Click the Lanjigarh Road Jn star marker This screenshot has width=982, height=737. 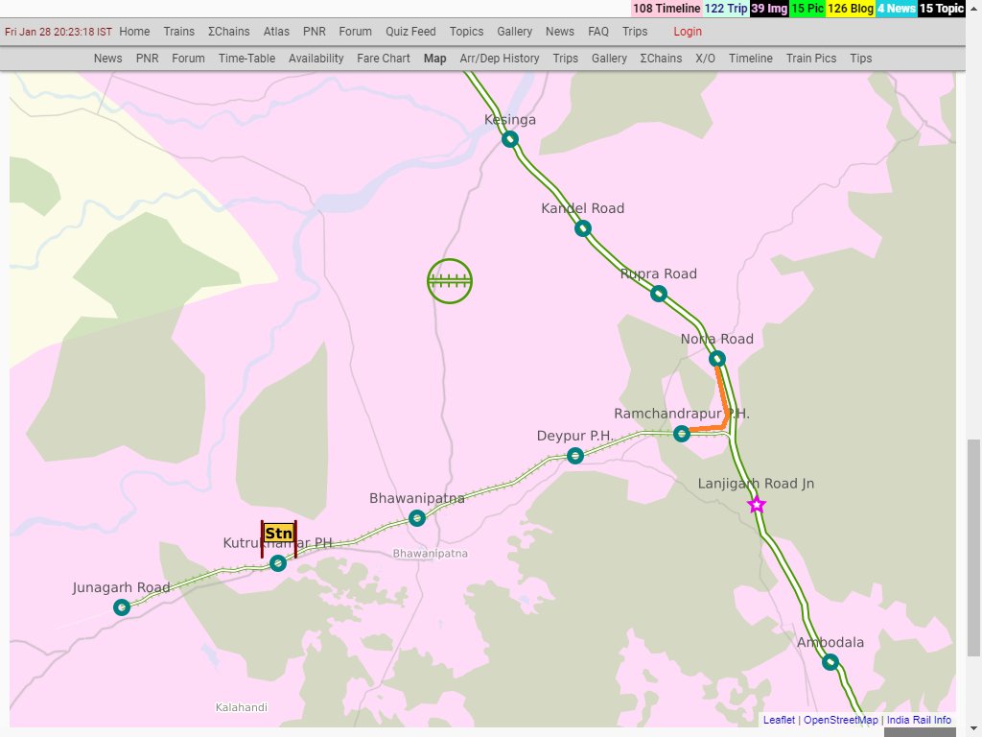[x=757, y=505]
